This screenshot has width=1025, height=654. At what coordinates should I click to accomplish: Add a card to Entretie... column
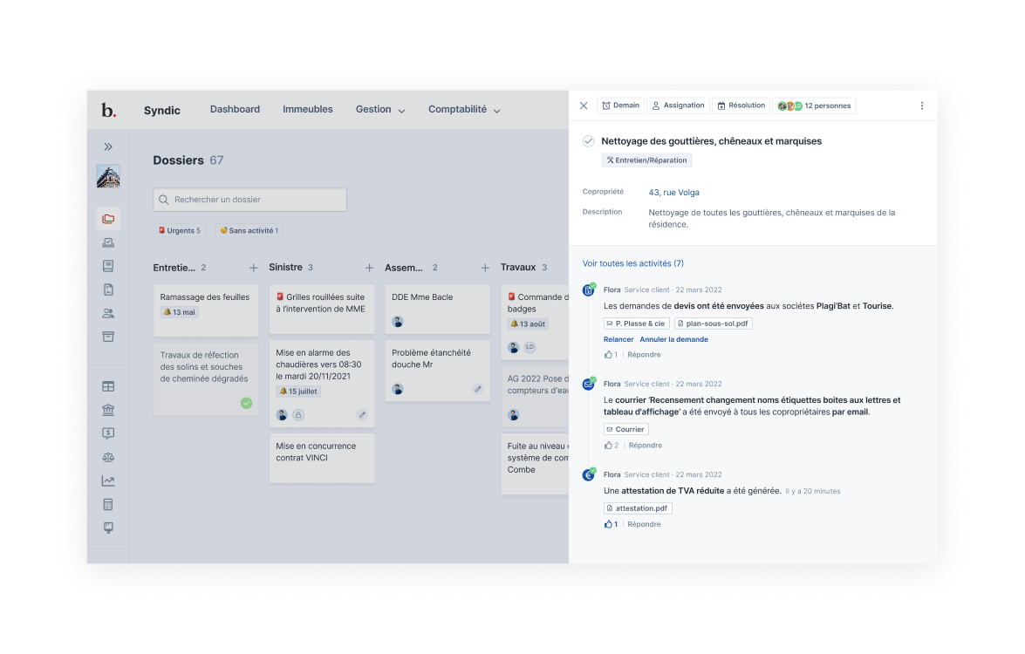[x=253, y=268]
